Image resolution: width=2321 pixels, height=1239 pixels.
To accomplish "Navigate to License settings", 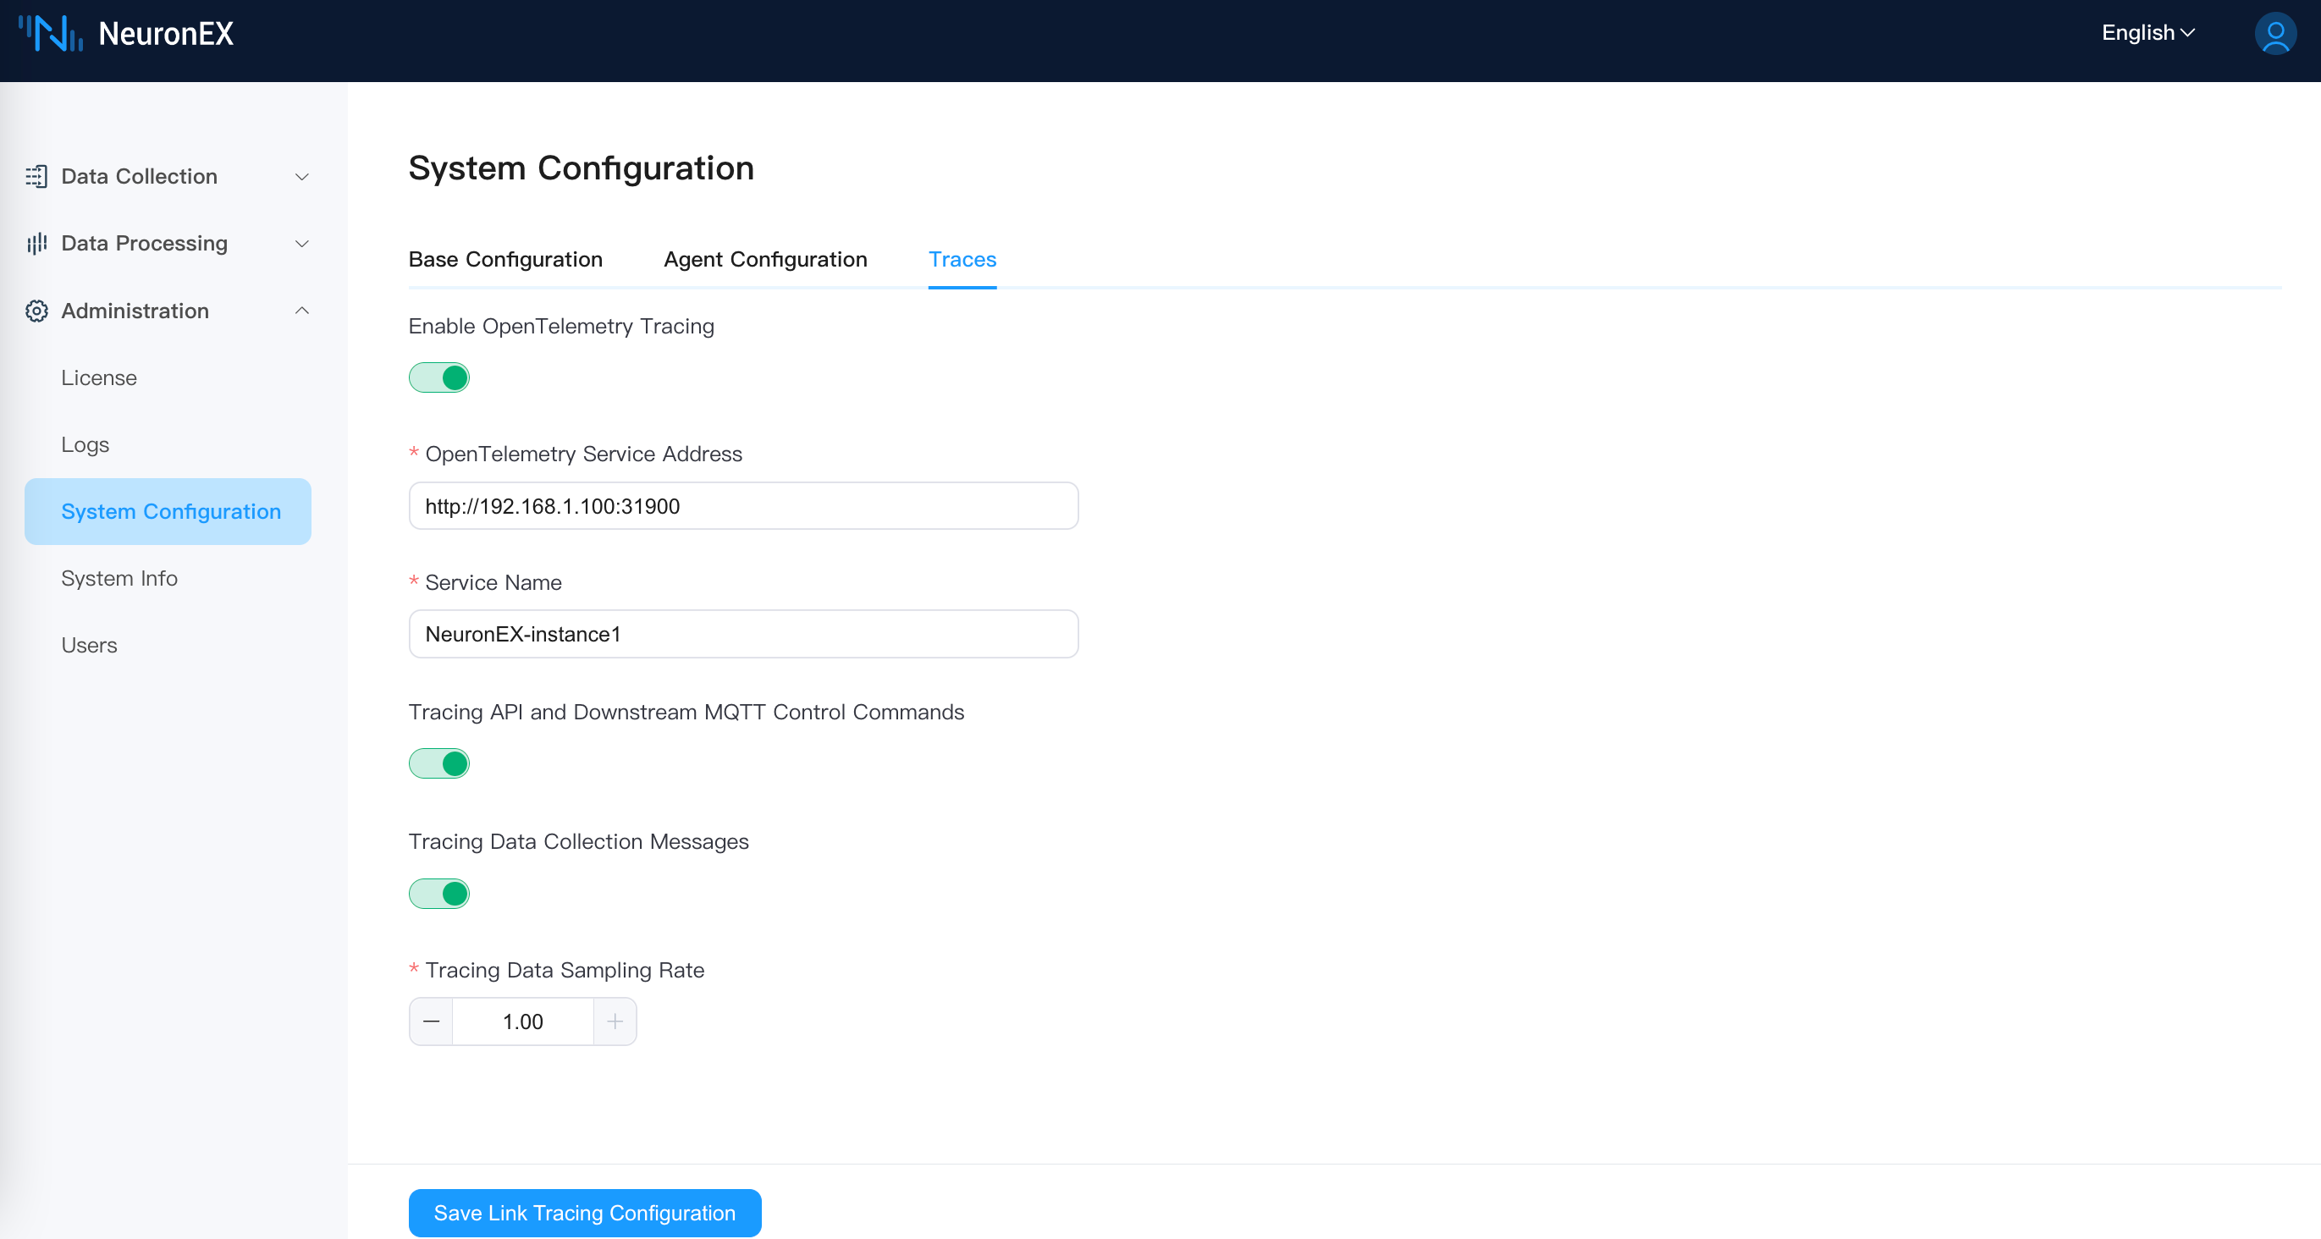I will click(x=98, y=376).
